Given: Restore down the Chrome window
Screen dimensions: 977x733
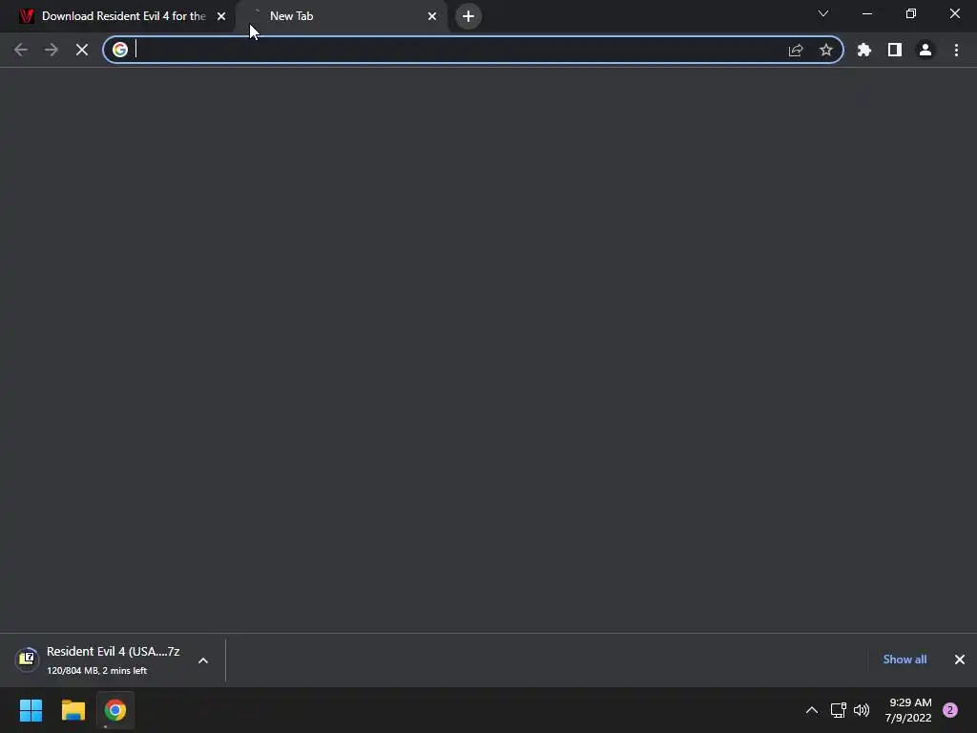Looking at the screenshot, I should pyautogui.click(x=911, y=13).
